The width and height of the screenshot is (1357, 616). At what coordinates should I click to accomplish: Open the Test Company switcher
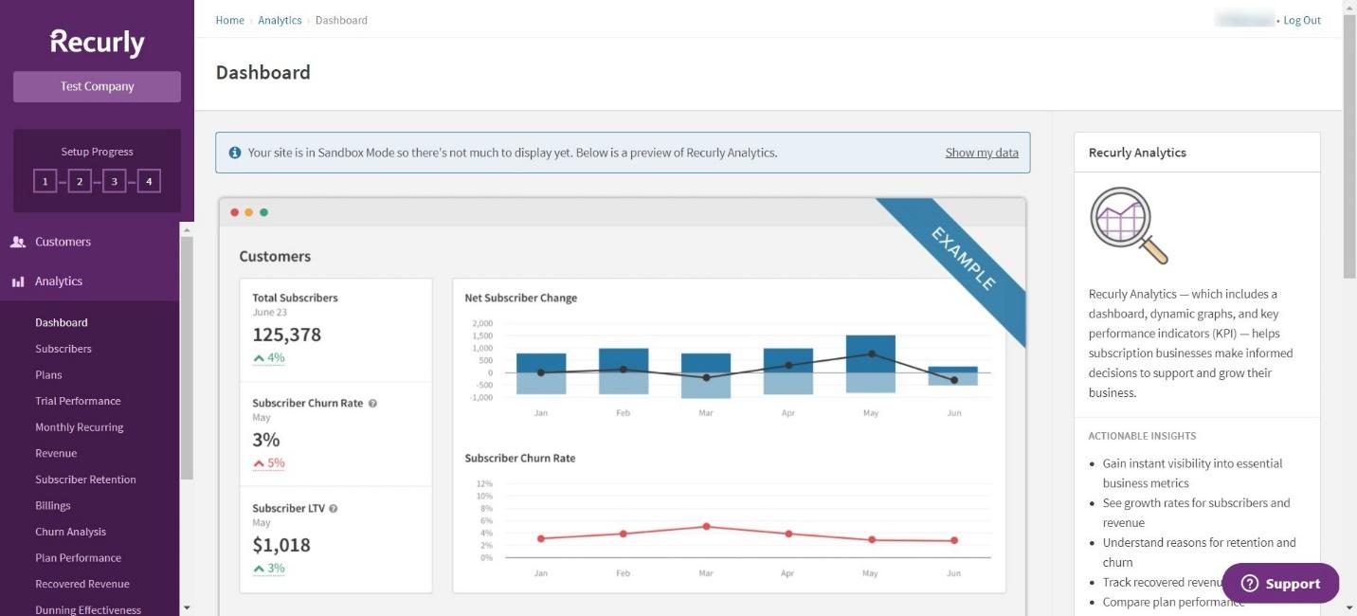tap(97, 86)
